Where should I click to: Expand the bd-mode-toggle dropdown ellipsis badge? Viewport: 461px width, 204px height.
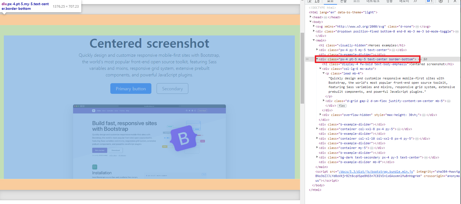457,32
